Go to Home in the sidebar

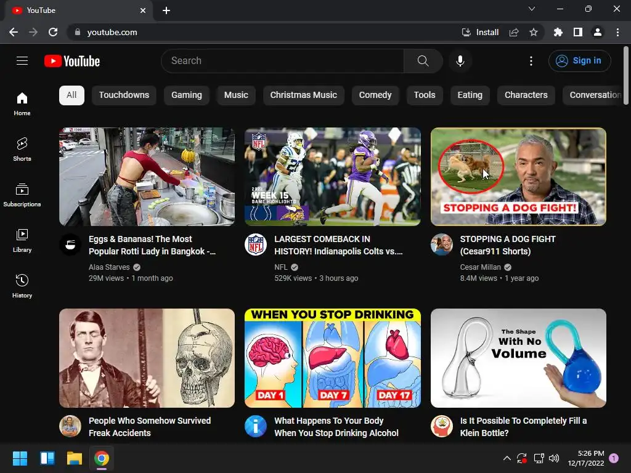coord(22,103)
